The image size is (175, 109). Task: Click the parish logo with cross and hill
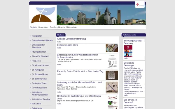click(x=43, y=15)
